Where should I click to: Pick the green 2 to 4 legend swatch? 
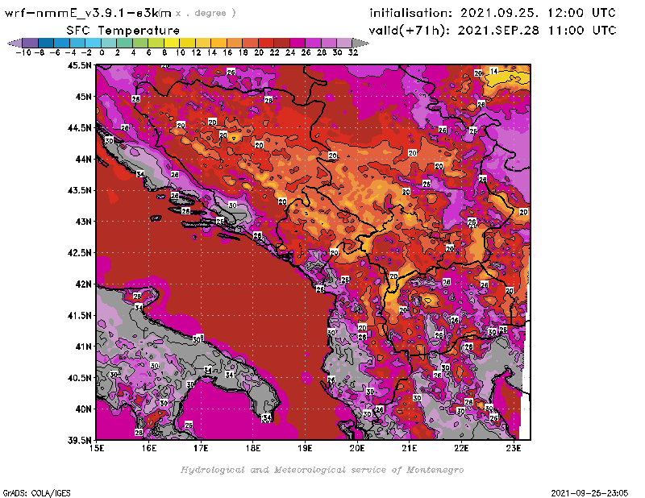(x=124, y=43)
